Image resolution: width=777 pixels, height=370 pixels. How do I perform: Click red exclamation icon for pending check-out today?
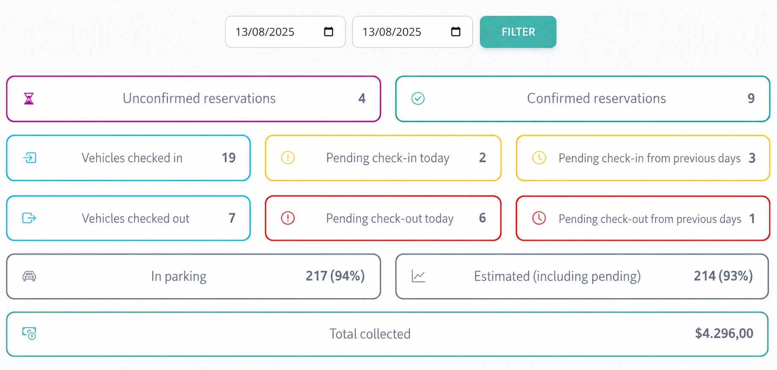point(288,218)
